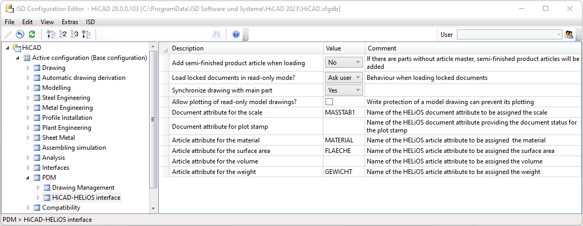The height and width of the screenshot is (226, 583).
Task: Click the user login icon beside User field
Action: 569,35
